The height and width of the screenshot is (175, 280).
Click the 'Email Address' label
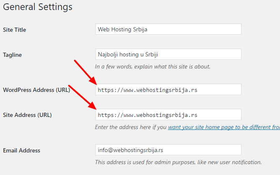click(x=21, y=150)
